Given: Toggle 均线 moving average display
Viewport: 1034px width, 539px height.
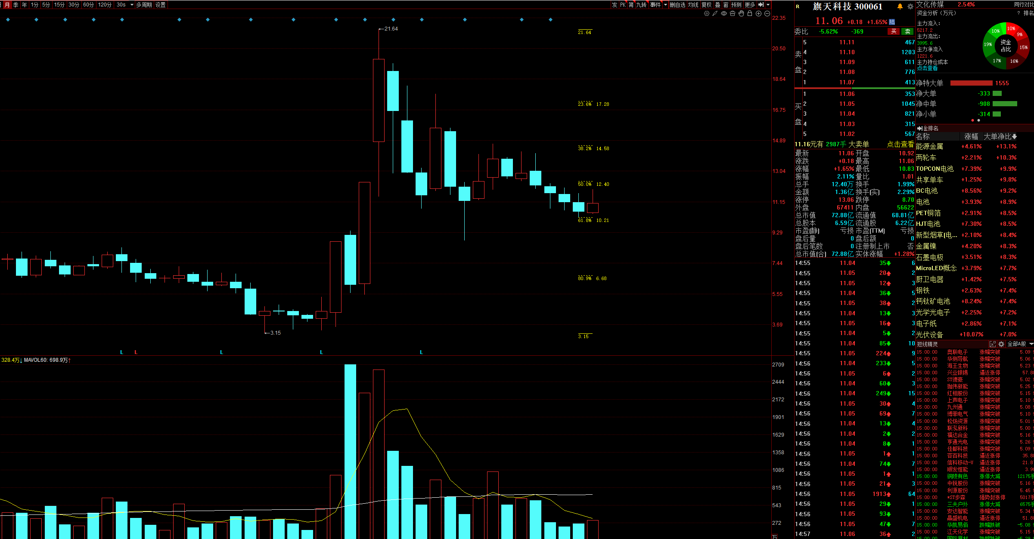Looking at the screenshot, I should pos(693,5).
